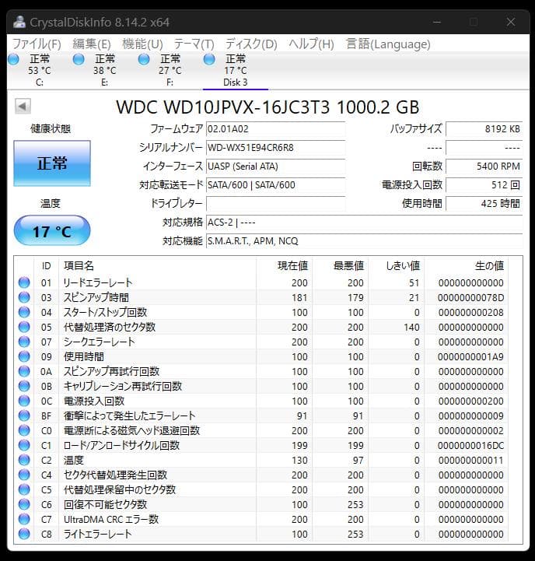Click the status orb for row C4
535x561 pixels.
tap(24, 475)
